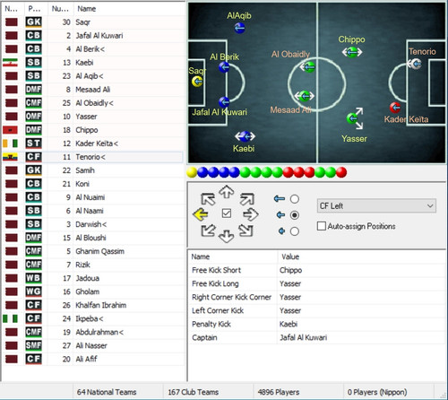Viewport: 448px width, 400px height.
Task: Select the long arrow radio option
Action: (x=294, y=199)
